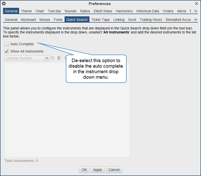The image size is (201, 176).
Task: Switch to the Theme tab
Action: [26, 11]
